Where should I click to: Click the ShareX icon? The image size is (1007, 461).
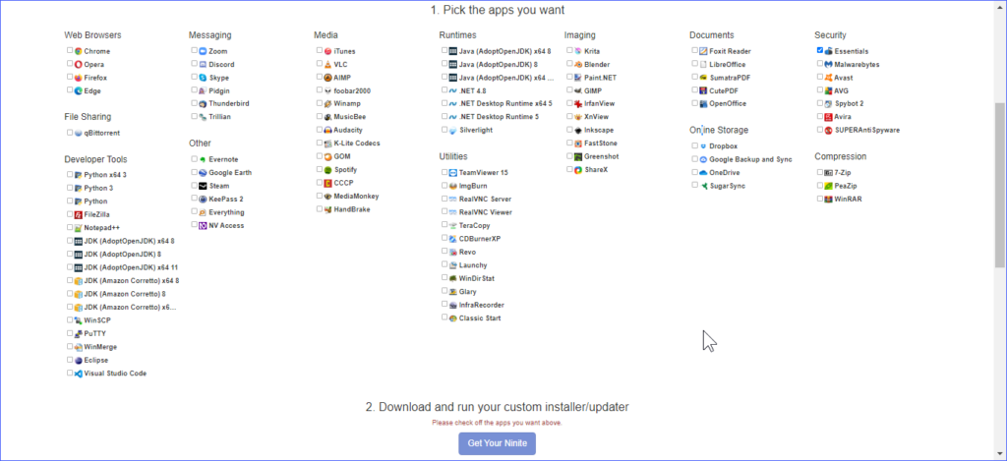click(578, 170)
